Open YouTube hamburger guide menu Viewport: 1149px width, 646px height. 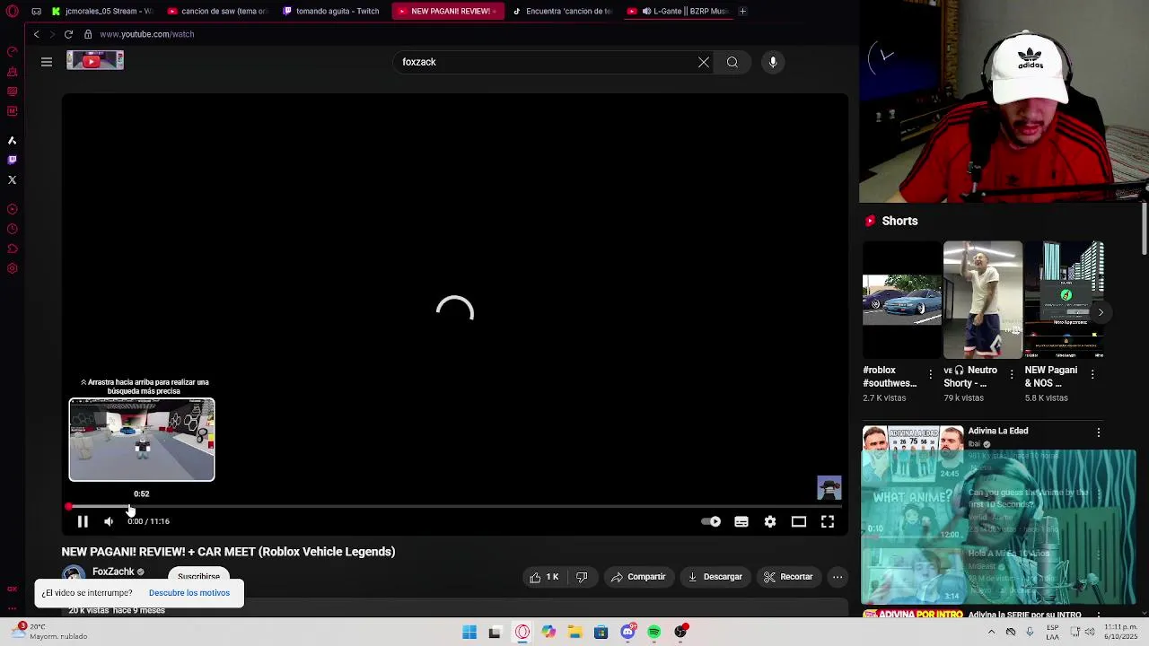click(x=47, y=62)
